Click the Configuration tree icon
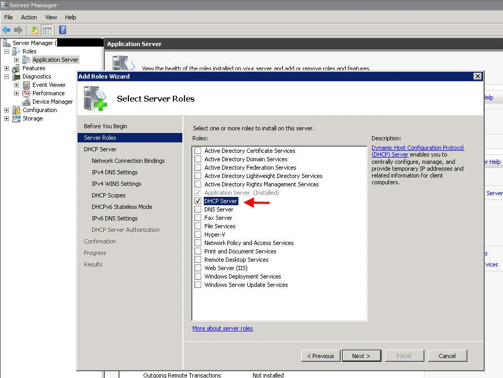The image size is (503, 378). [x=16, y=110]
